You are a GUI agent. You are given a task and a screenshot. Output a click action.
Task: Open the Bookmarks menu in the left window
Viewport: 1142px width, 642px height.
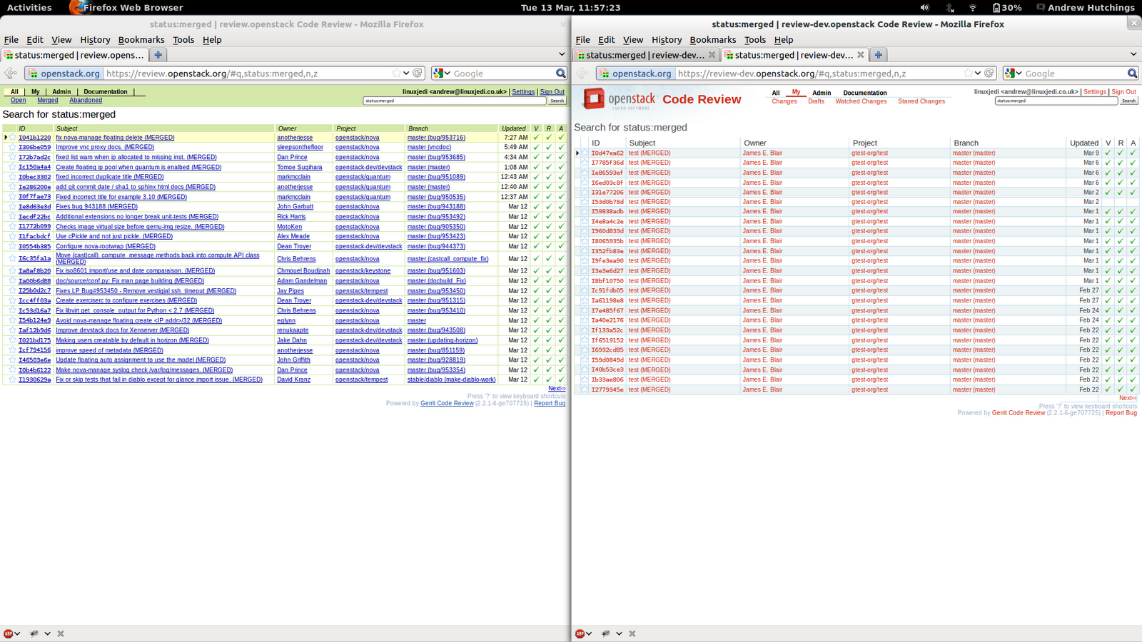tap(141, 40)
